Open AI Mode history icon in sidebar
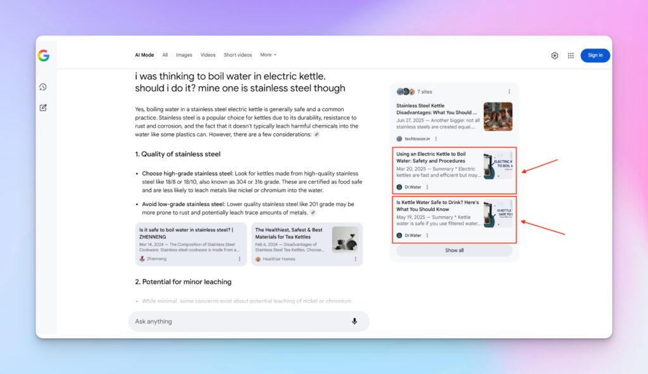This screenshot has width=648, height=374. (43, 87)
